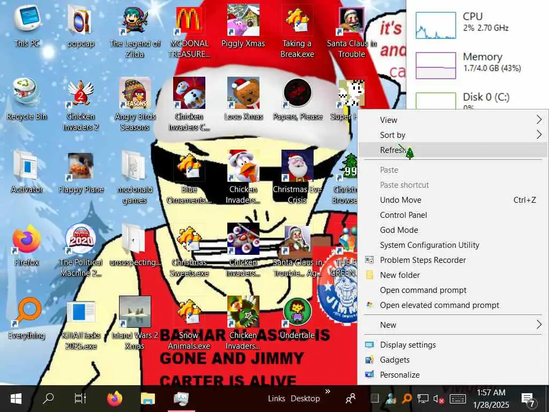This screenshot has width=549, height=412.
Task: Open Personalize from context menu
Action: pyautogui.click(x=452, y=375)
